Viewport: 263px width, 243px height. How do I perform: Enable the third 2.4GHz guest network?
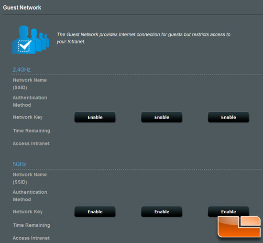click(229, 117)
